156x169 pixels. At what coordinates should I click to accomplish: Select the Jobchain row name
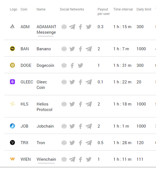(45, 126)
